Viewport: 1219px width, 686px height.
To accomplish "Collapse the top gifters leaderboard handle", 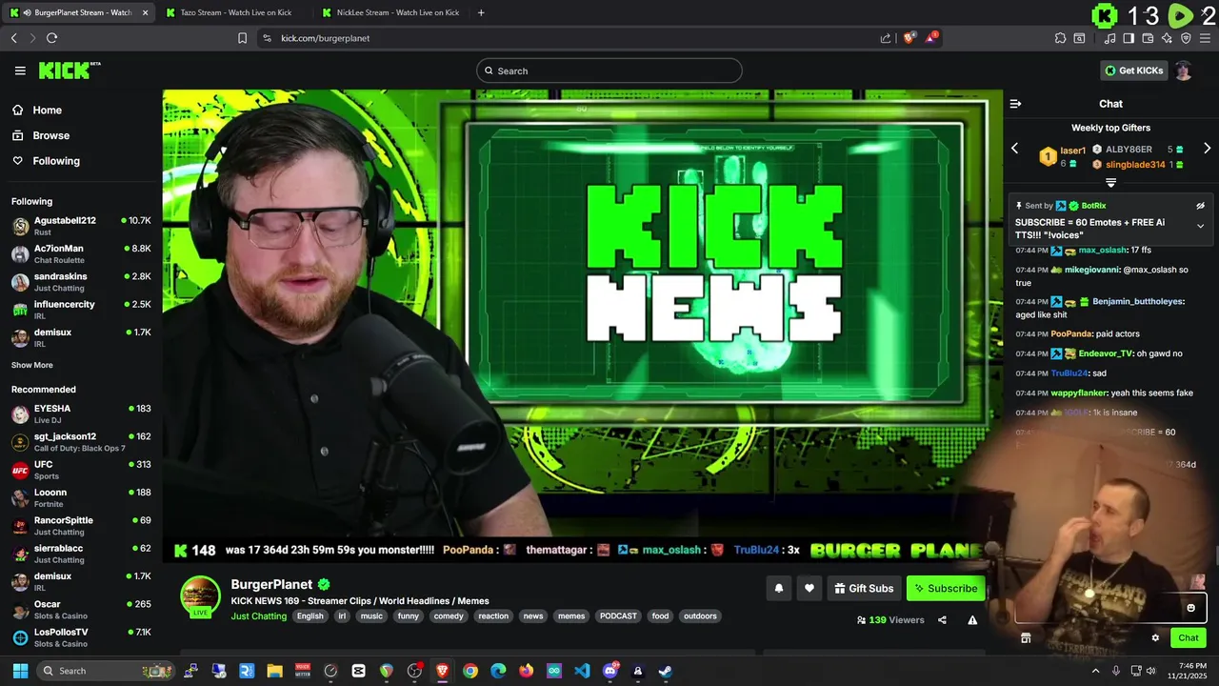I will (x=1110, y=182).
